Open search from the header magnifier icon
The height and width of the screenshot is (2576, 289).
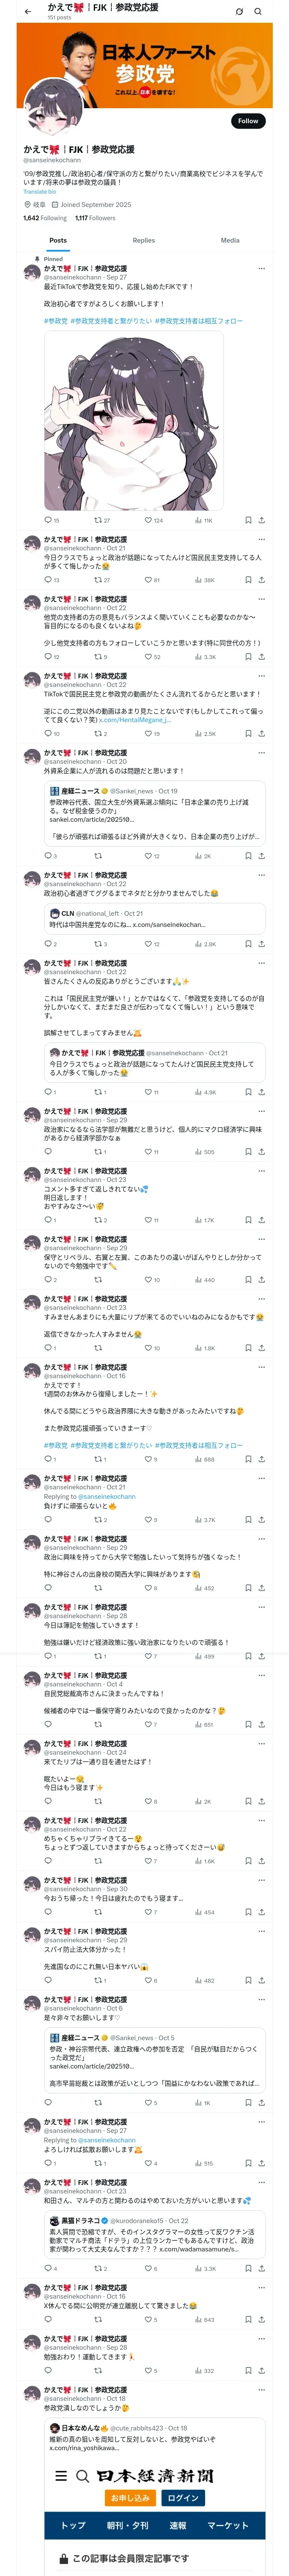(258, 11)
